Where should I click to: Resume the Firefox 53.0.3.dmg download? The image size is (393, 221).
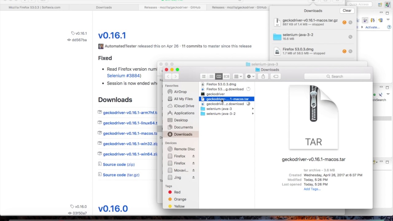[x=344, y=51]
